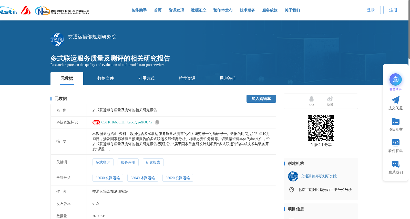The height and width of the screenshot is (219, 410).
Task: Go to the 推荐资源 tab
Action: tap(187, 78)
